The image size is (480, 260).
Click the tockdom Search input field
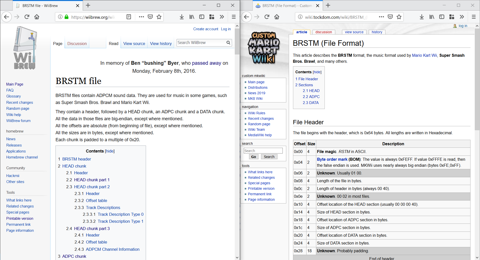(263, 150)
